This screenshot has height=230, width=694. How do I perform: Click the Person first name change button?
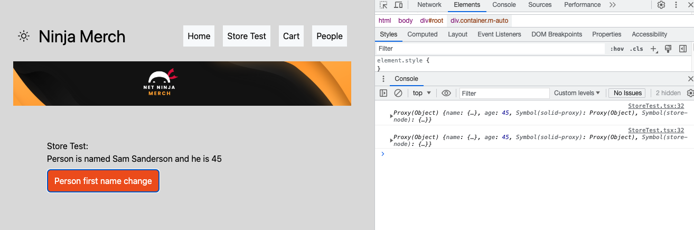103,181
